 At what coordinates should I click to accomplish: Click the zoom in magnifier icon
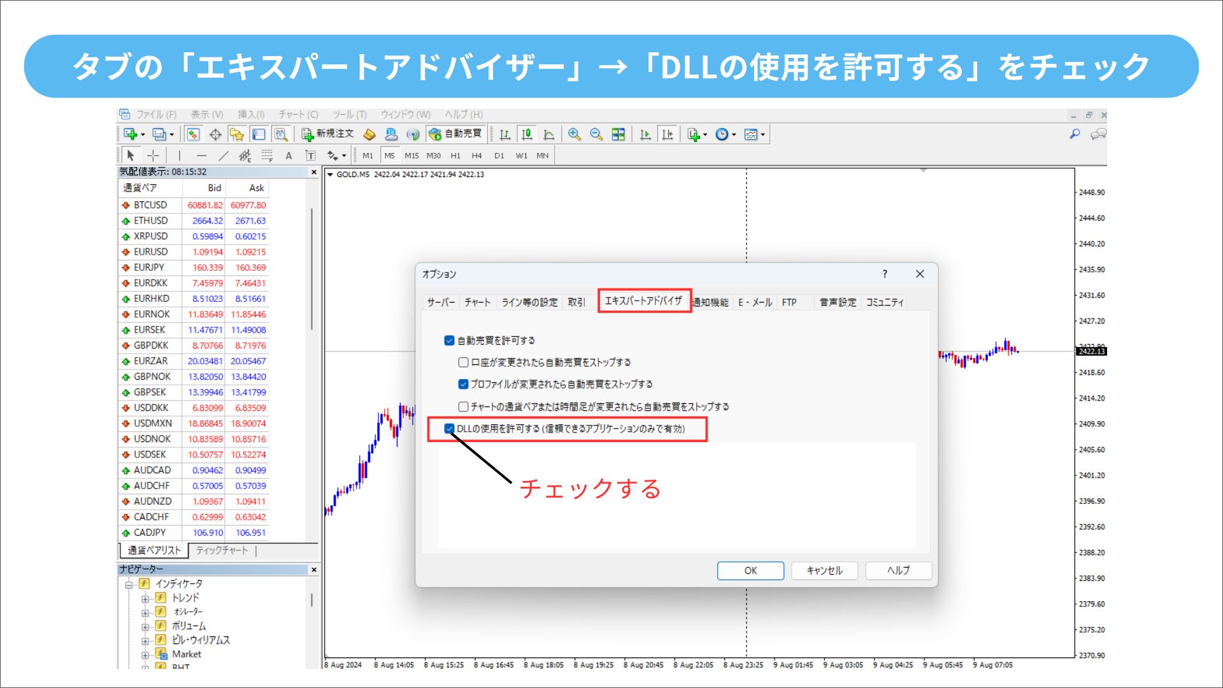point(574,134)
